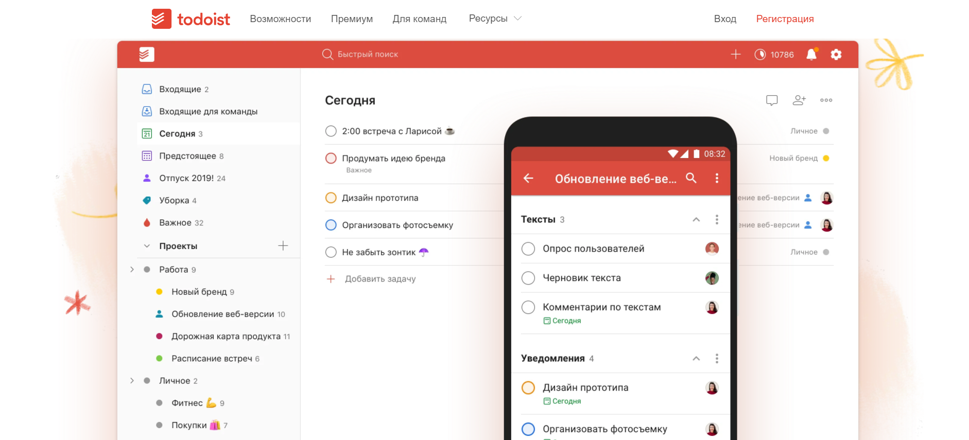969x440 pixels.
Task: Click the gray dot beside Фитнес
Action: point(159,403)
